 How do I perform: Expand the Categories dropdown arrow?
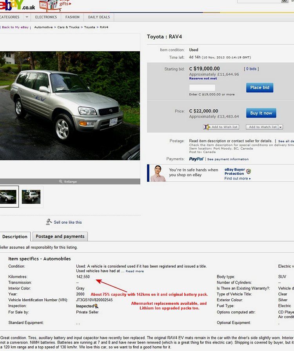pyautogui.click(x=27, y=17)
